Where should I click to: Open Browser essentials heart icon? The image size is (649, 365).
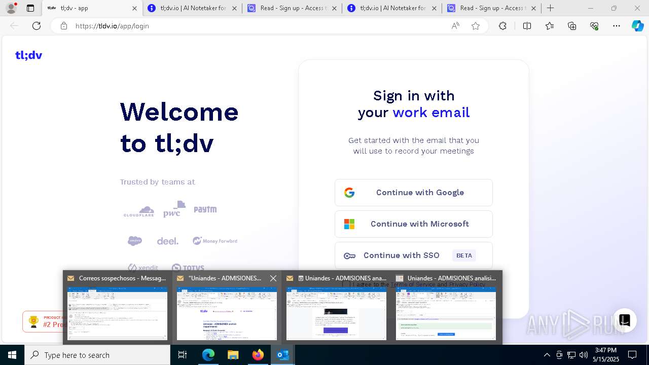[x=594, y=26]
